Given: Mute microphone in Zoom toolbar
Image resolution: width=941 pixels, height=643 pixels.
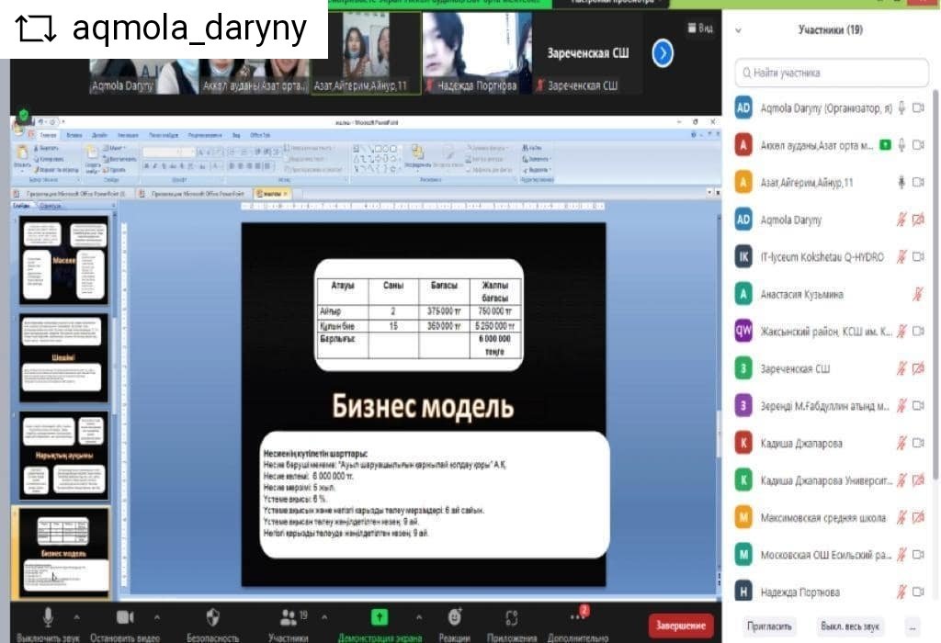Looking at the screenshot, I should pyautogui.click(x=48, y=617).
